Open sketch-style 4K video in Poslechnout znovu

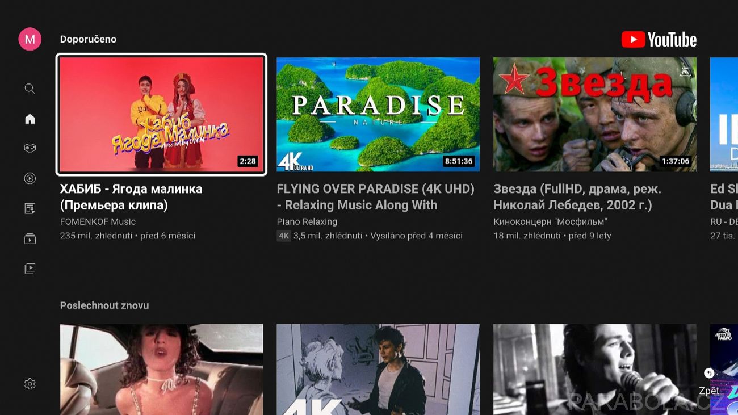coord(378,370)
